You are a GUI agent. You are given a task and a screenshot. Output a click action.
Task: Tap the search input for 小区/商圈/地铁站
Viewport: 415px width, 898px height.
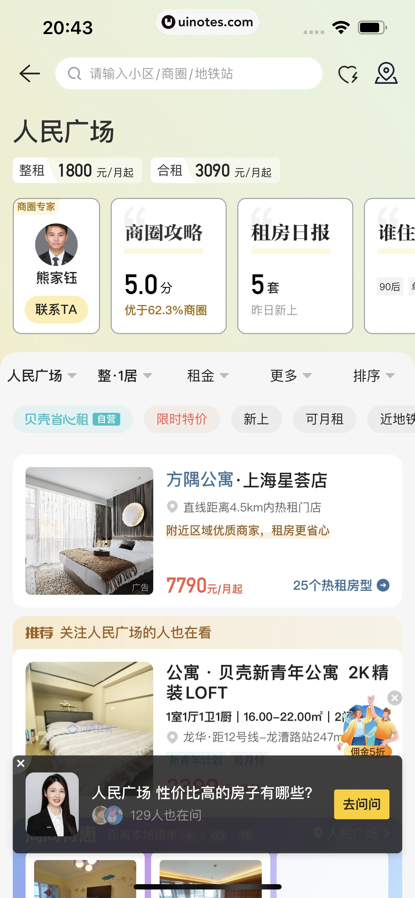tap(199, 74)
